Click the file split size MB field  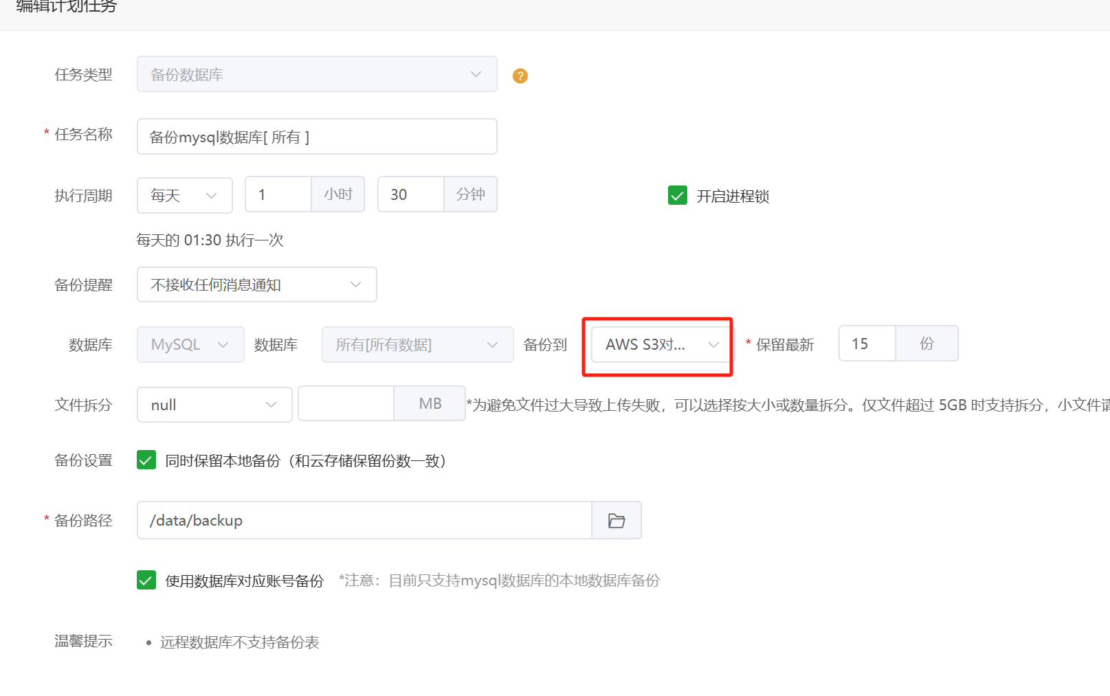coord(346,404)
